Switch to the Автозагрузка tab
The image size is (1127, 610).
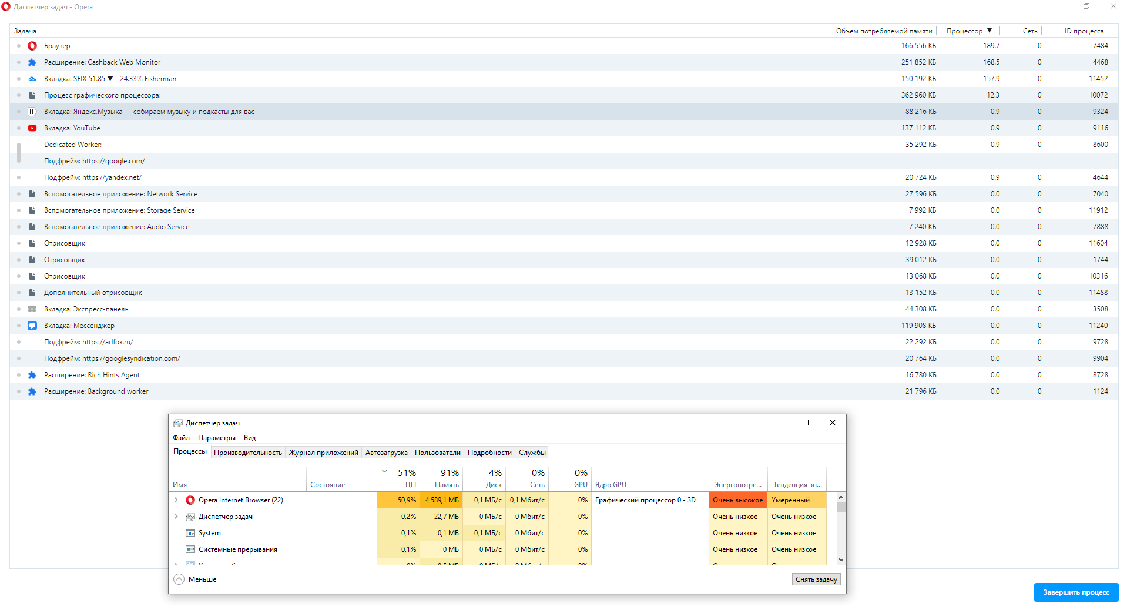point(387,453)
